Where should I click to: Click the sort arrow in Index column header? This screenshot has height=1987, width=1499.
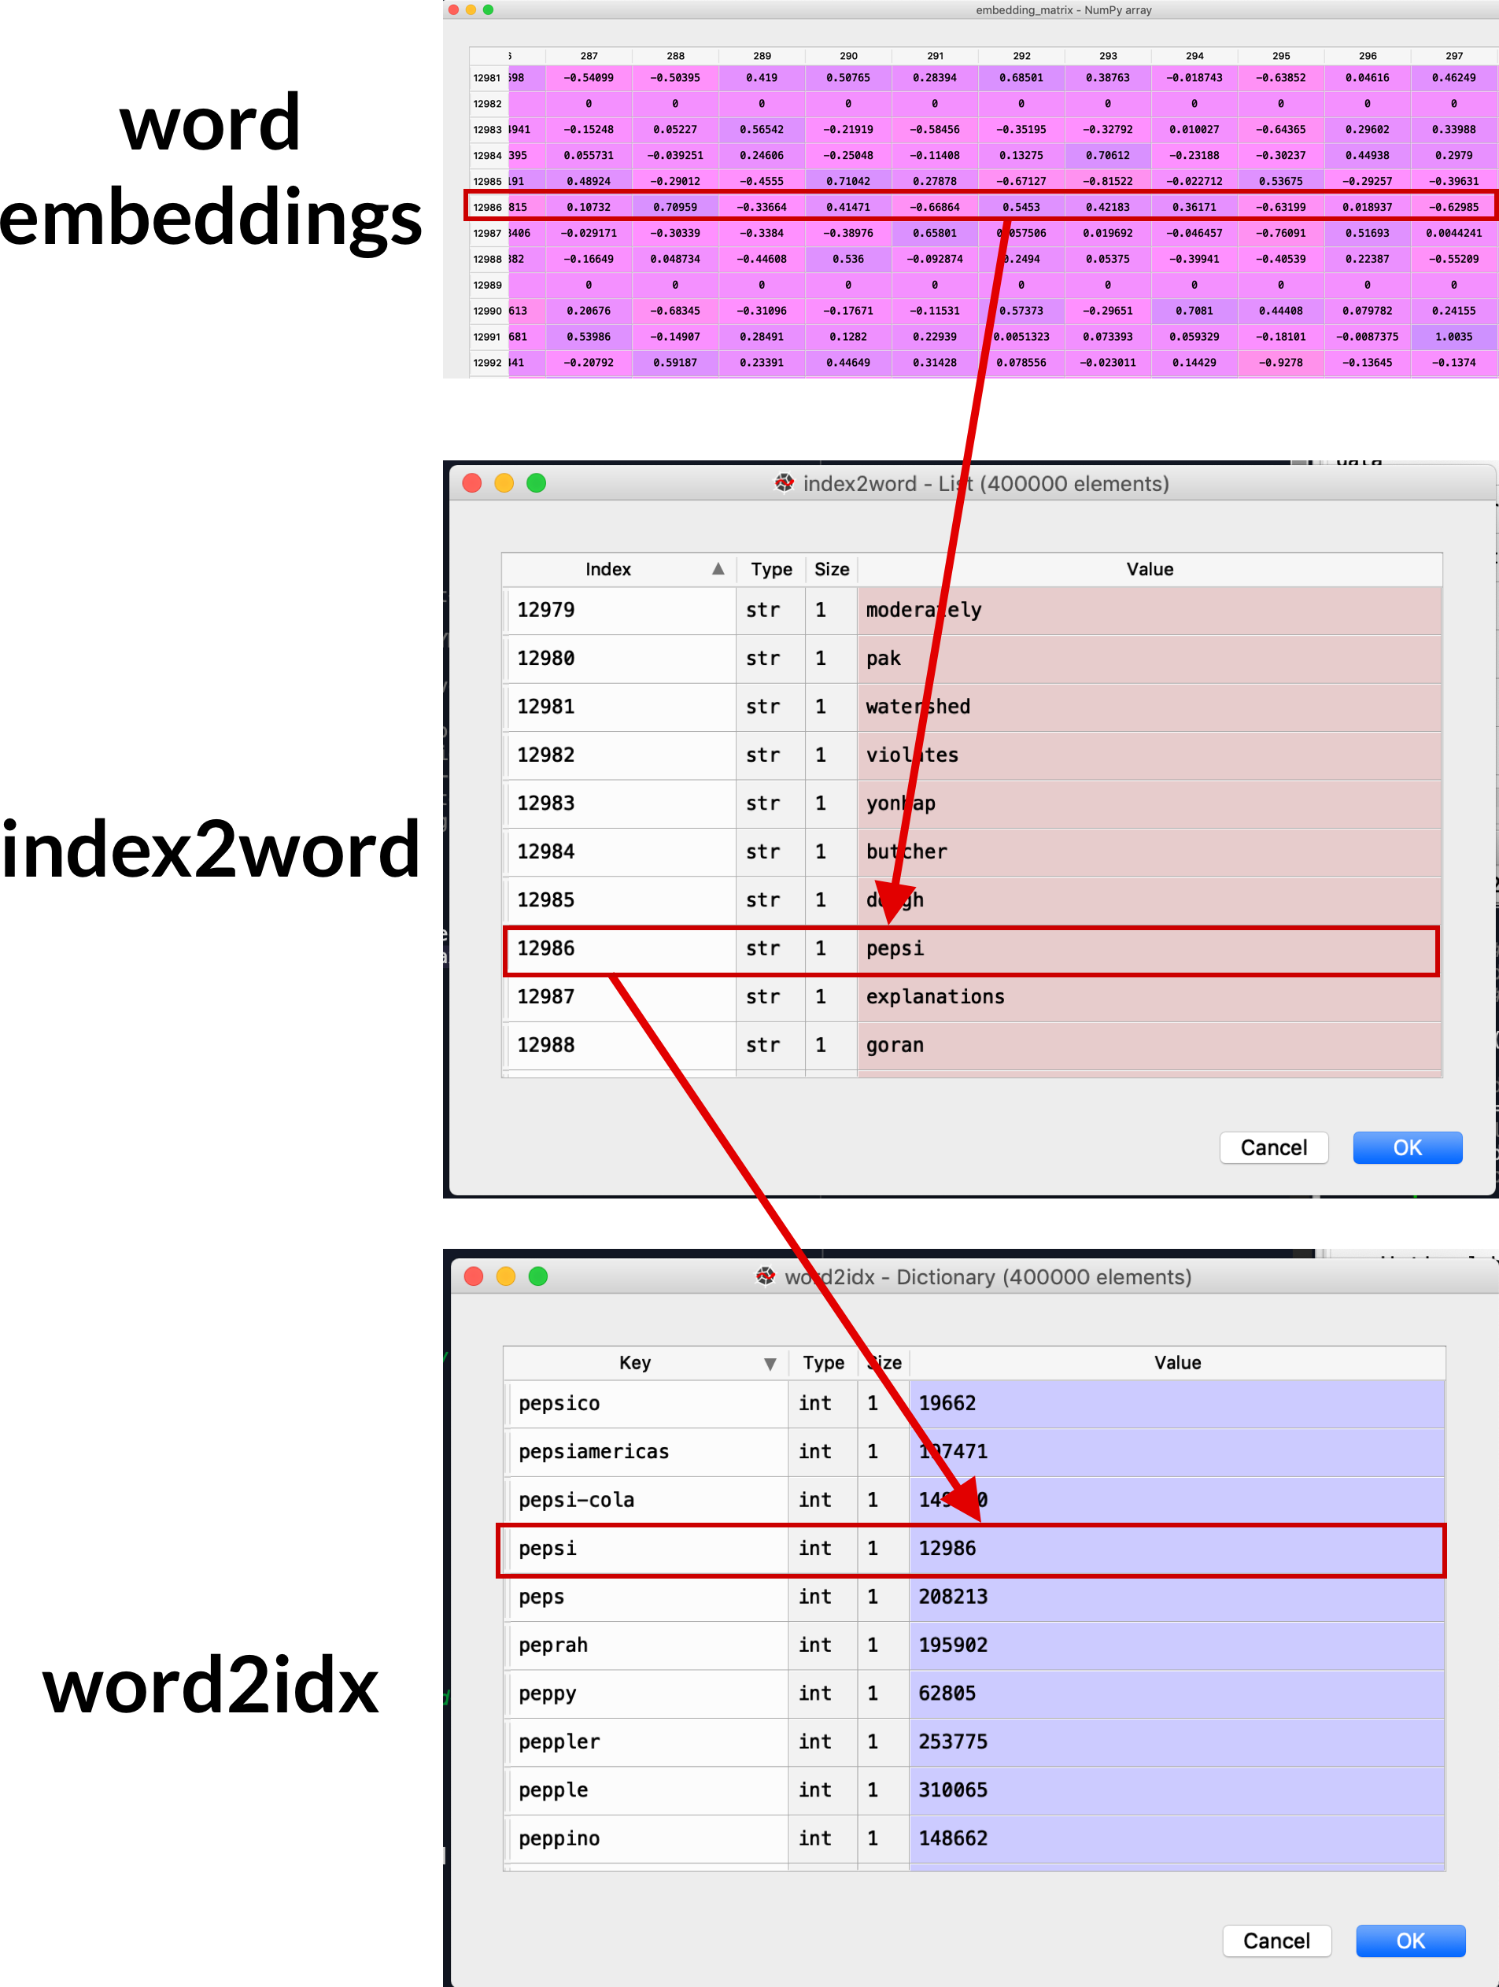tap(718, 569)
